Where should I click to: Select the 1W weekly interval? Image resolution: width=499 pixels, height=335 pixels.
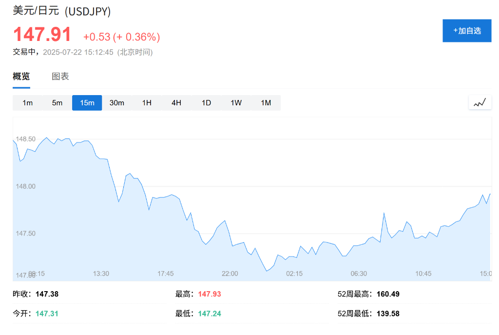236,103
